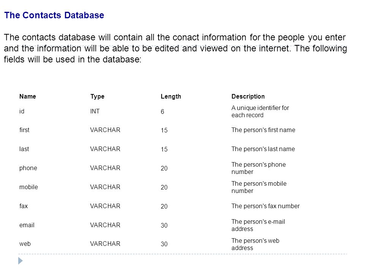Select the Type column header

pos(97,96)
